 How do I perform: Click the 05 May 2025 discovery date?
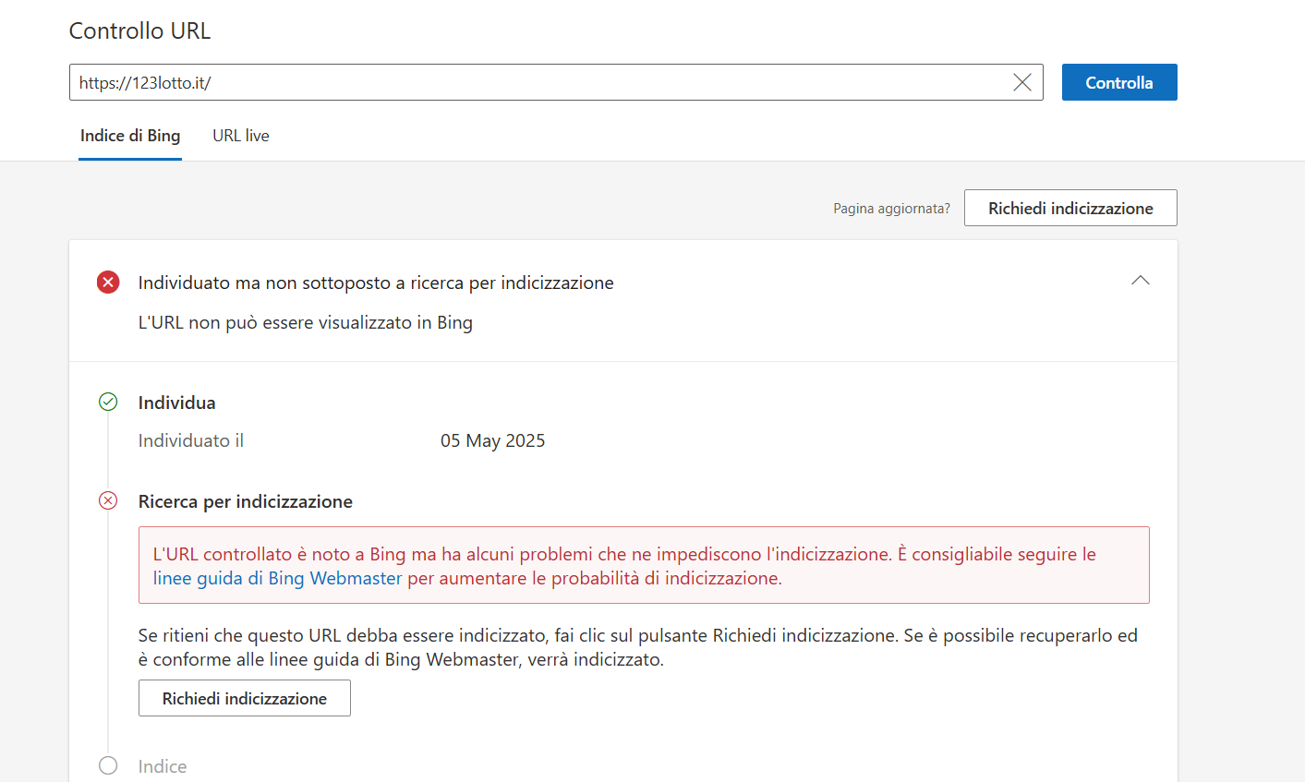click(492, 440)
